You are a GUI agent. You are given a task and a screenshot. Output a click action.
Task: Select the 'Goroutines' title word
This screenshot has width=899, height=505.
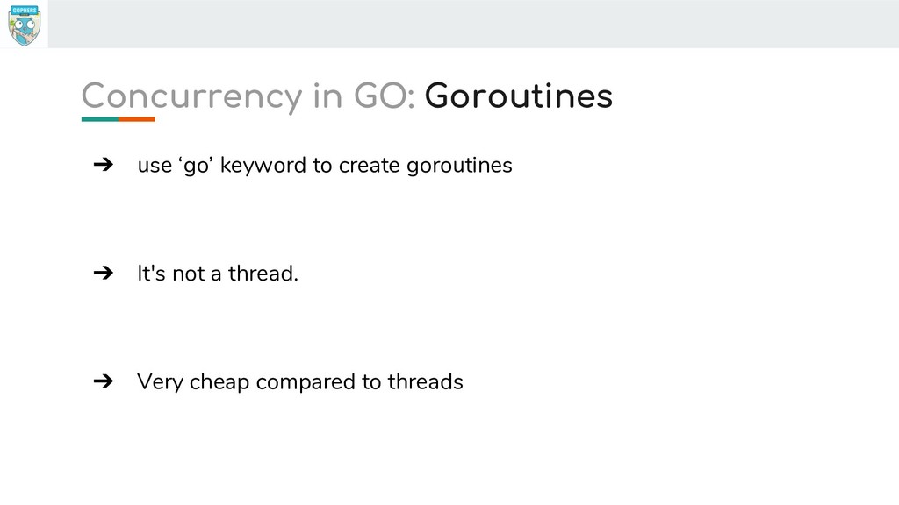(518, 96)
